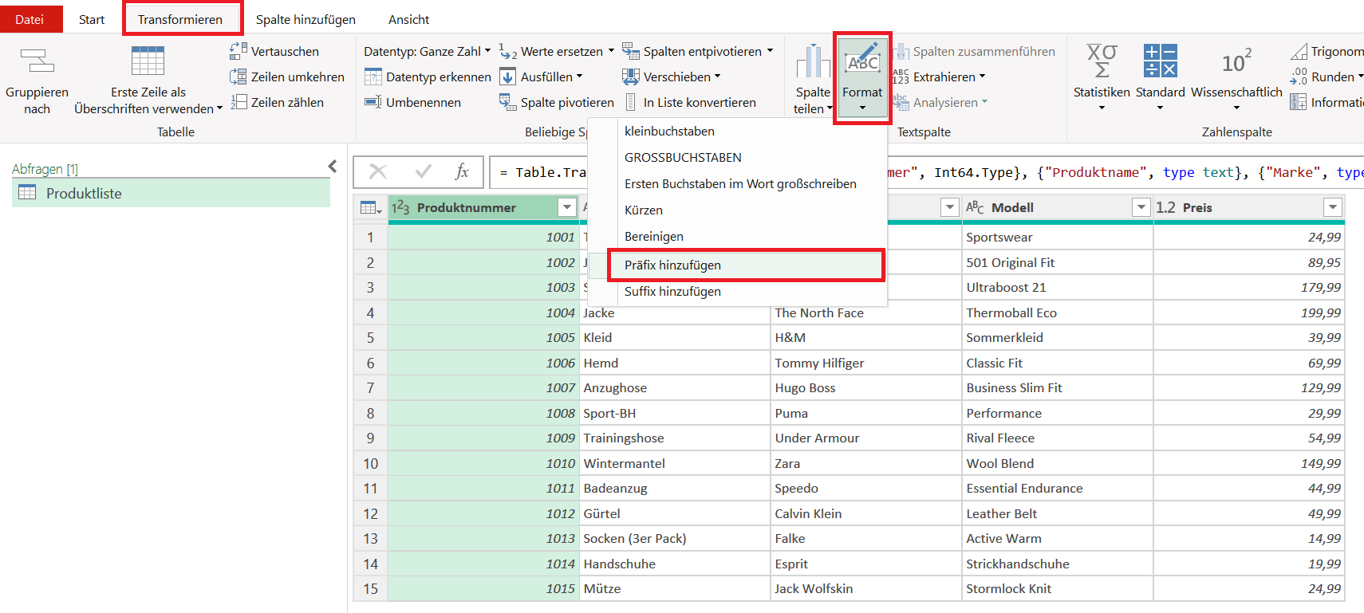The image size is (1364, 613).
Task: Click the Modell column header
Action: (x=1057, y=207)
